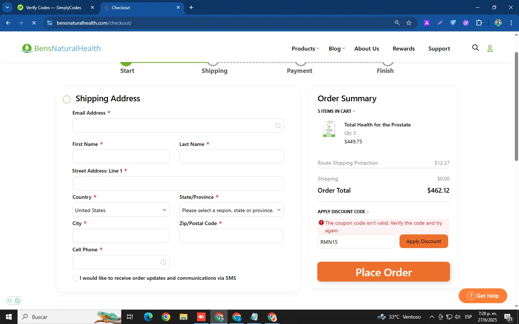The height and width of the screenshot is (324, 519).
Task: Click the shield extension icon
Action: [453, 23]
